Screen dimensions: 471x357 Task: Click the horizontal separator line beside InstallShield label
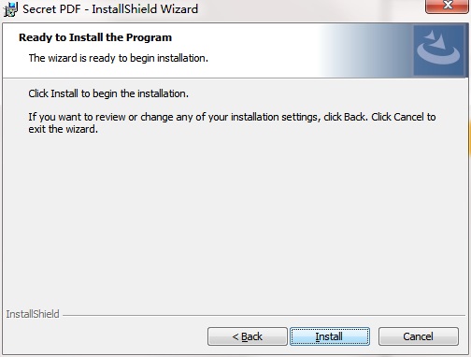click(264, 315)
